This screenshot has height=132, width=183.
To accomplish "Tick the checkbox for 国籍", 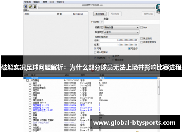I will 30,96.
